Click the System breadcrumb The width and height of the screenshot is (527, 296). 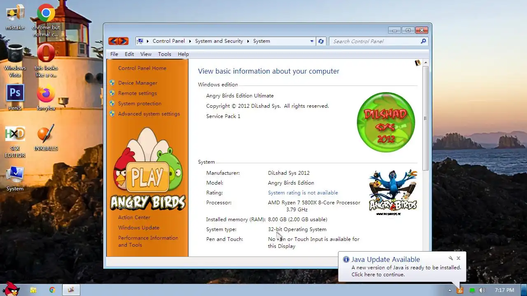[261, 41]
